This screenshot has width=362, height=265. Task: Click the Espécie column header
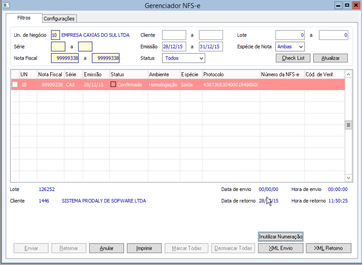click(x=191, y=74)
